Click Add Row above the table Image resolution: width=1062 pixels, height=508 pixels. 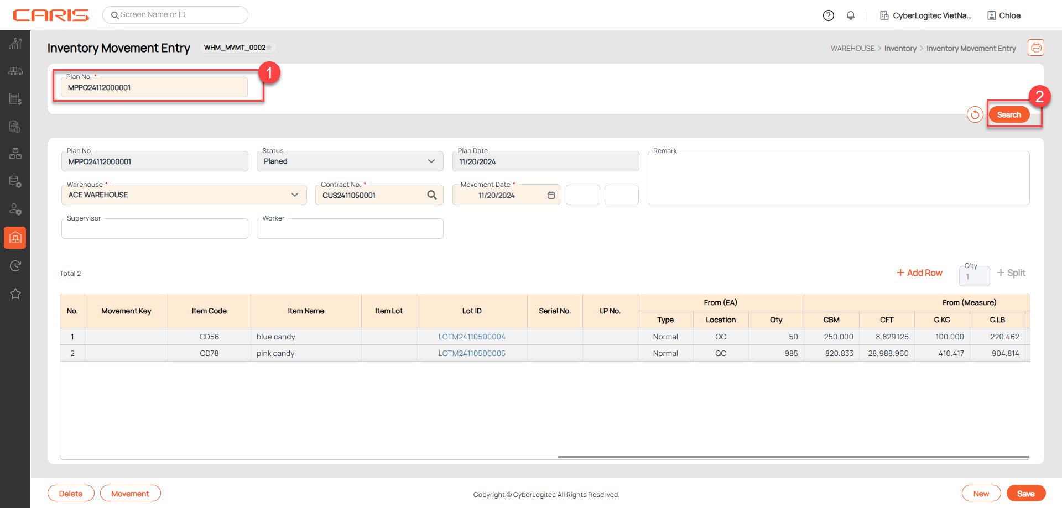[x=919, y=273]
